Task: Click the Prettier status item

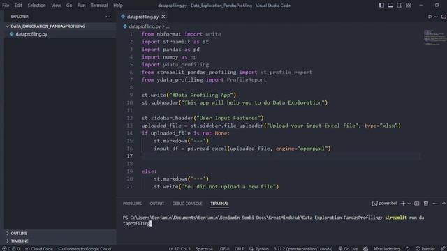Action: click(425, 248)
